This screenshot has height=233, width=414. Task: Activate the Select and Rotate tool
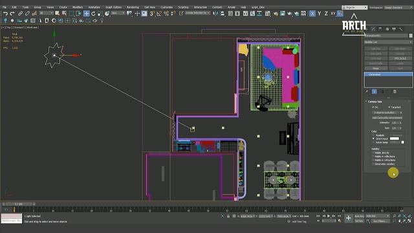(x=93, y=14)
